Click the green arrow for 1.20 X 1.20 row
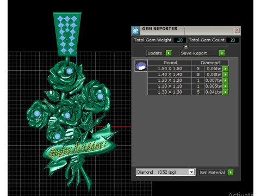The width and height of the screenshot is (261, 196). (x=226, y=81)
